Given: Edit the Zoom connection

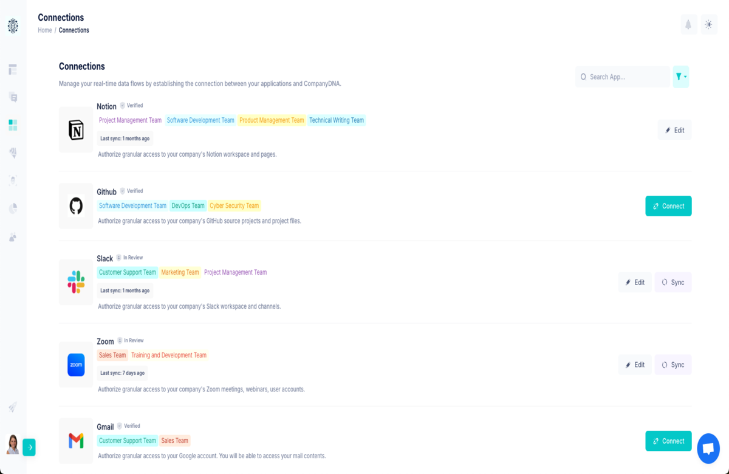Looking at the screenshot, I should [x=635, y=365].
